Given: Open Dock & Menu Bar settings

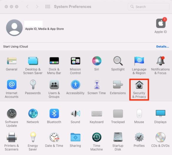Looking at the screenshot, I should [x=54, y=66].
